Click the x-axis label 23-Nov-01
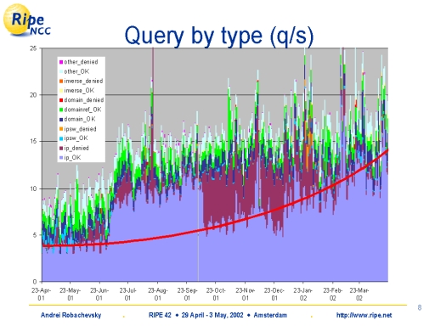Screen dimensions: 435x326 click(x=246, y=295)
